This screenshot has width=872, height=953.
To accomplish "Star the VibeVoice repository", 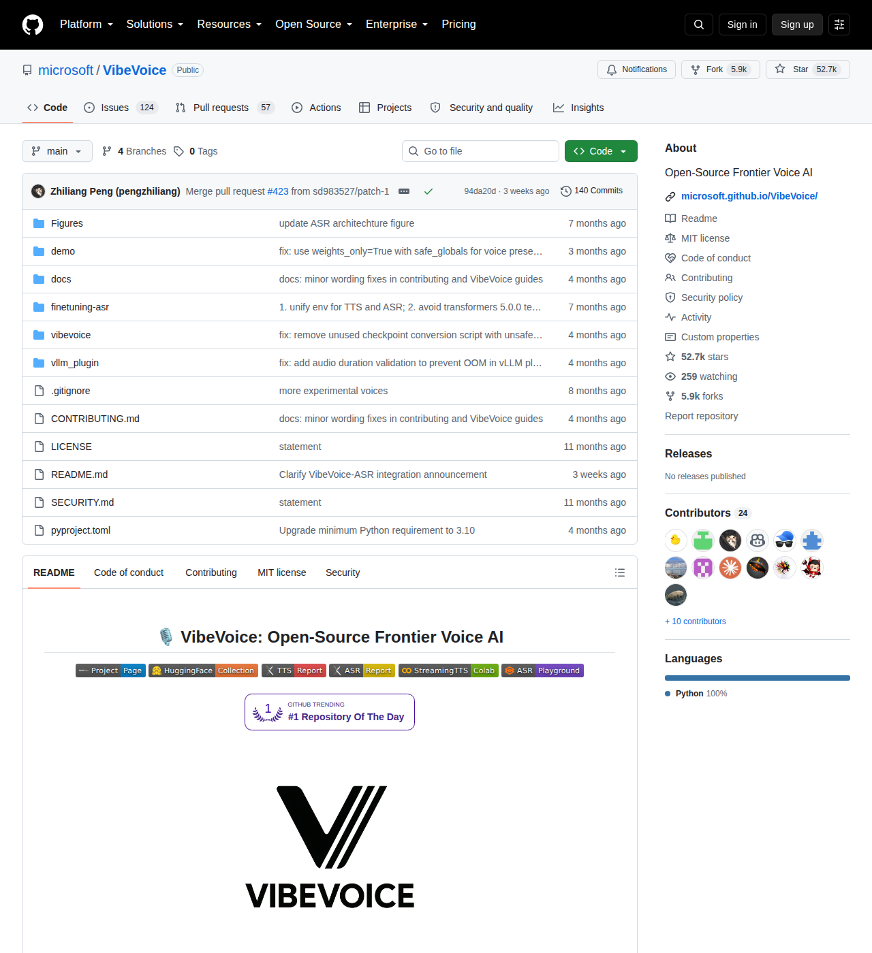I will point(808,69).
